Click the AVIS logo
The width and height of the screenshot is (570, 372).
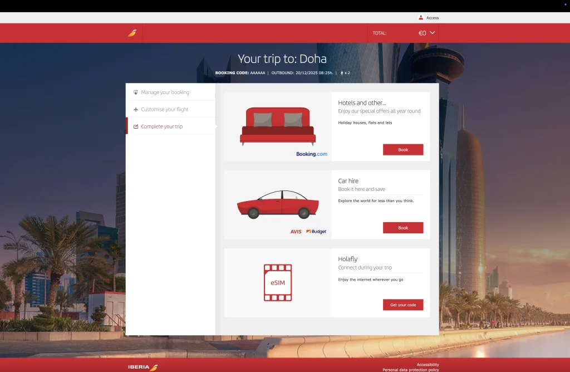click(296, 232)
